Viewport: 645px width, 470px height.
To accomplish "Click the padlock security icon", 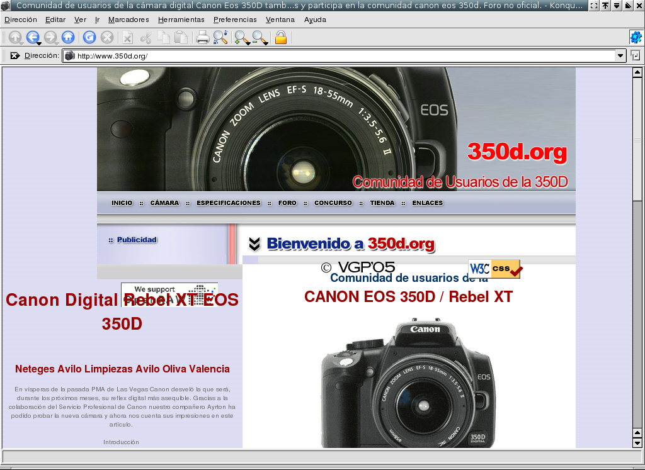I will (x=281, y=38).
